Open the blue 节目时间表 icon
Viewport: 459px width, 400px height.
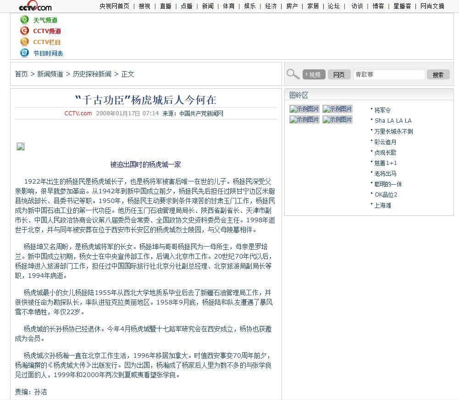(x=24, y=53)
